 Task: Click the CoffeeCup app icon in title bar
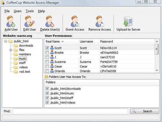point(3,3)
